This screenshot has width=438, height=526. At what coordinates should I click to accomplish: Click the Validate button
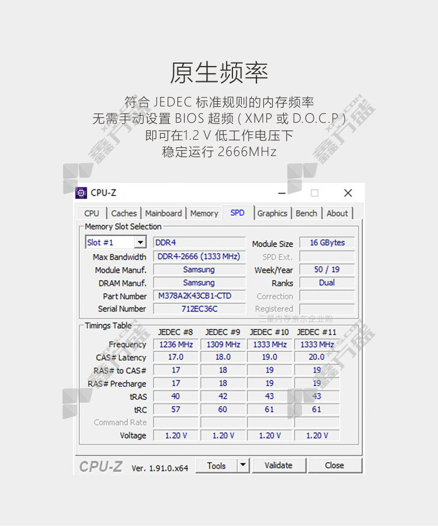click(x=279, y=465)
